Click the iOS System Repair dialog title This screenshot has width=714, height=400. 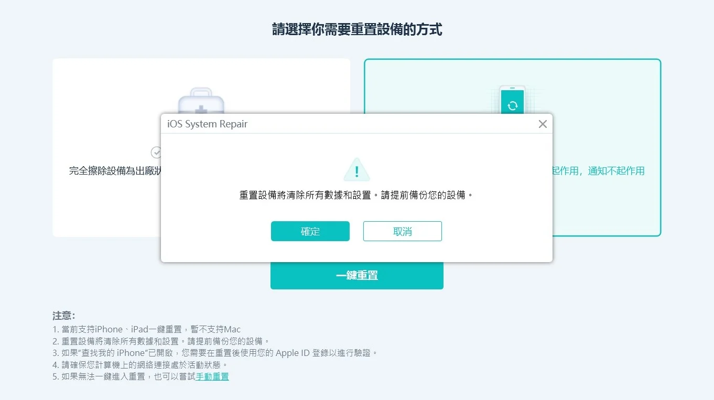point(207,124)
